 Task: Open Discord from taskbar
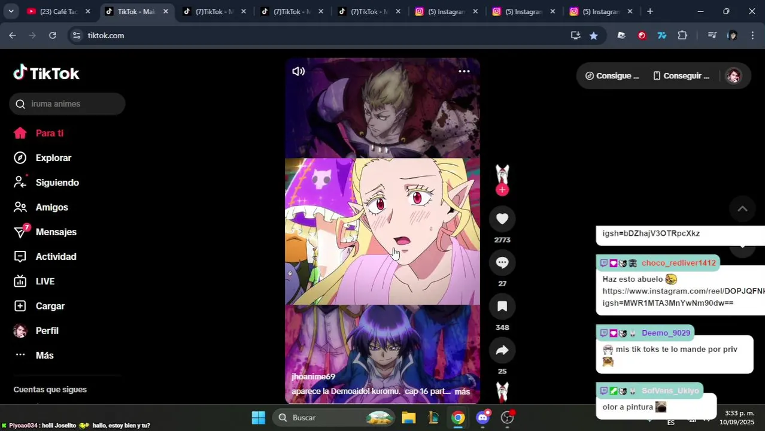click(x=483, y=418)
